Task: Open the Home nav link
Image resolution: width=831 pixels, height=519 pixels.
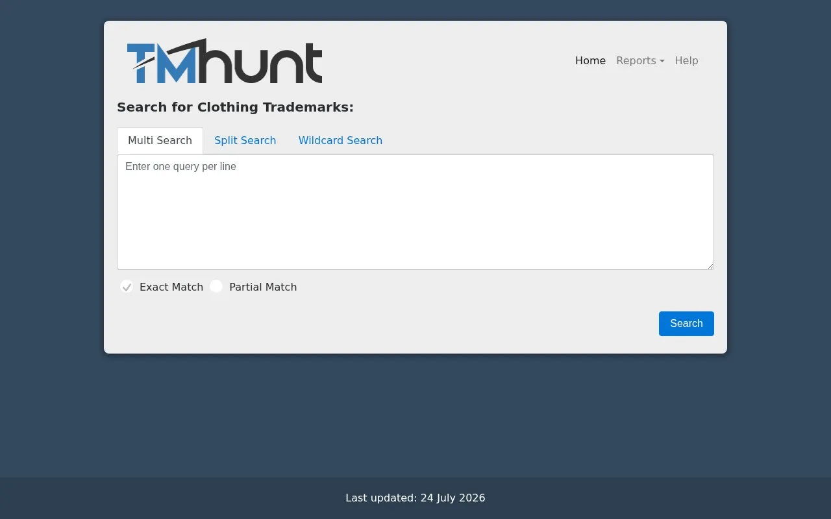Action: tap(590, 60)
